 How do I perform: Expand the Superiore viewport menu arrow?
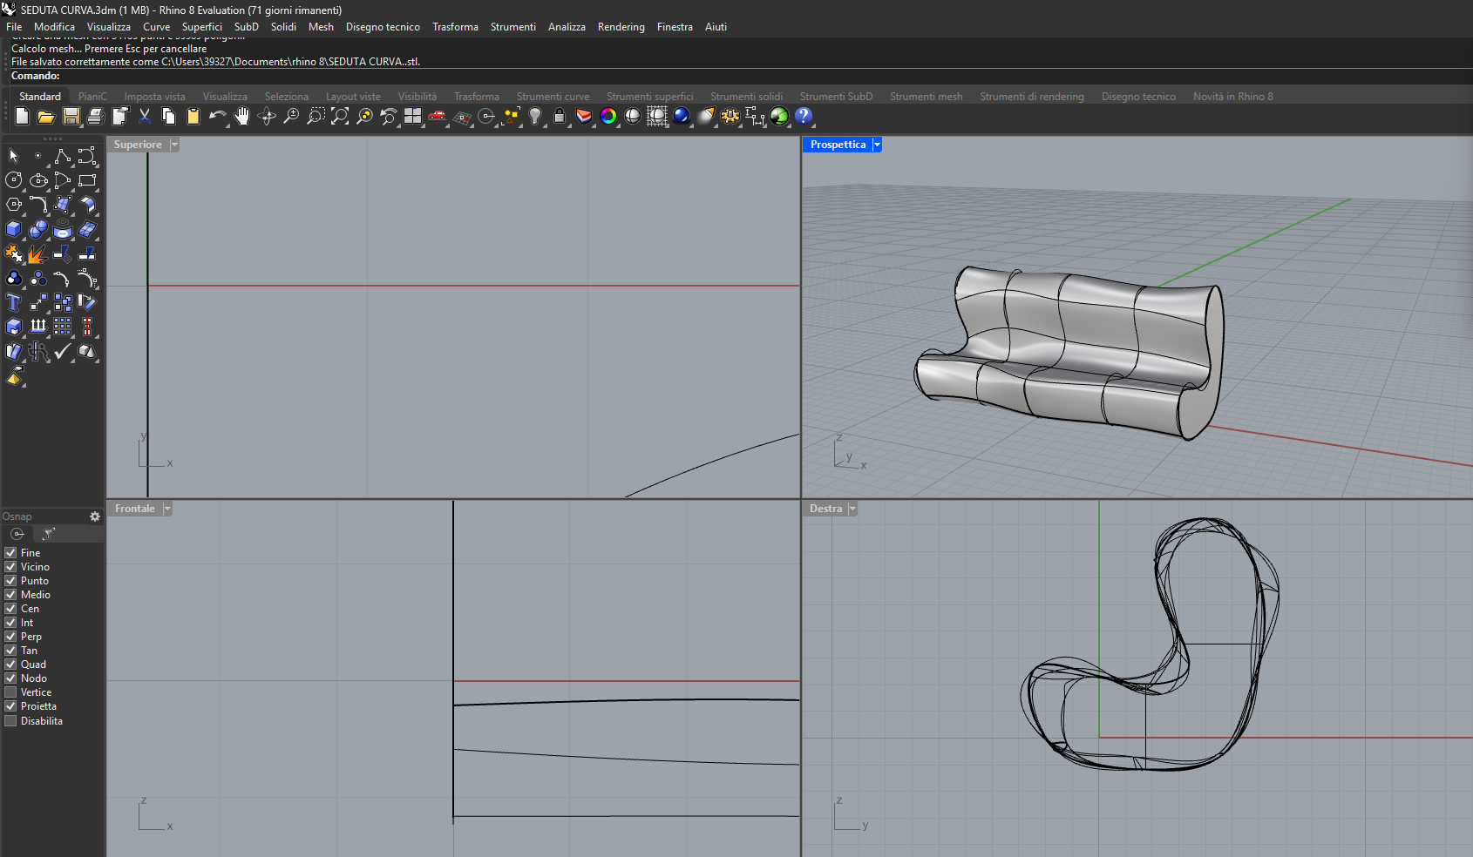[174, 145]
